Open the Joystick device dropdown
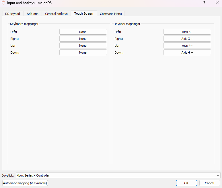Image resolution: width=222 pixels, height=188 pixels. [x=118, y=175]
